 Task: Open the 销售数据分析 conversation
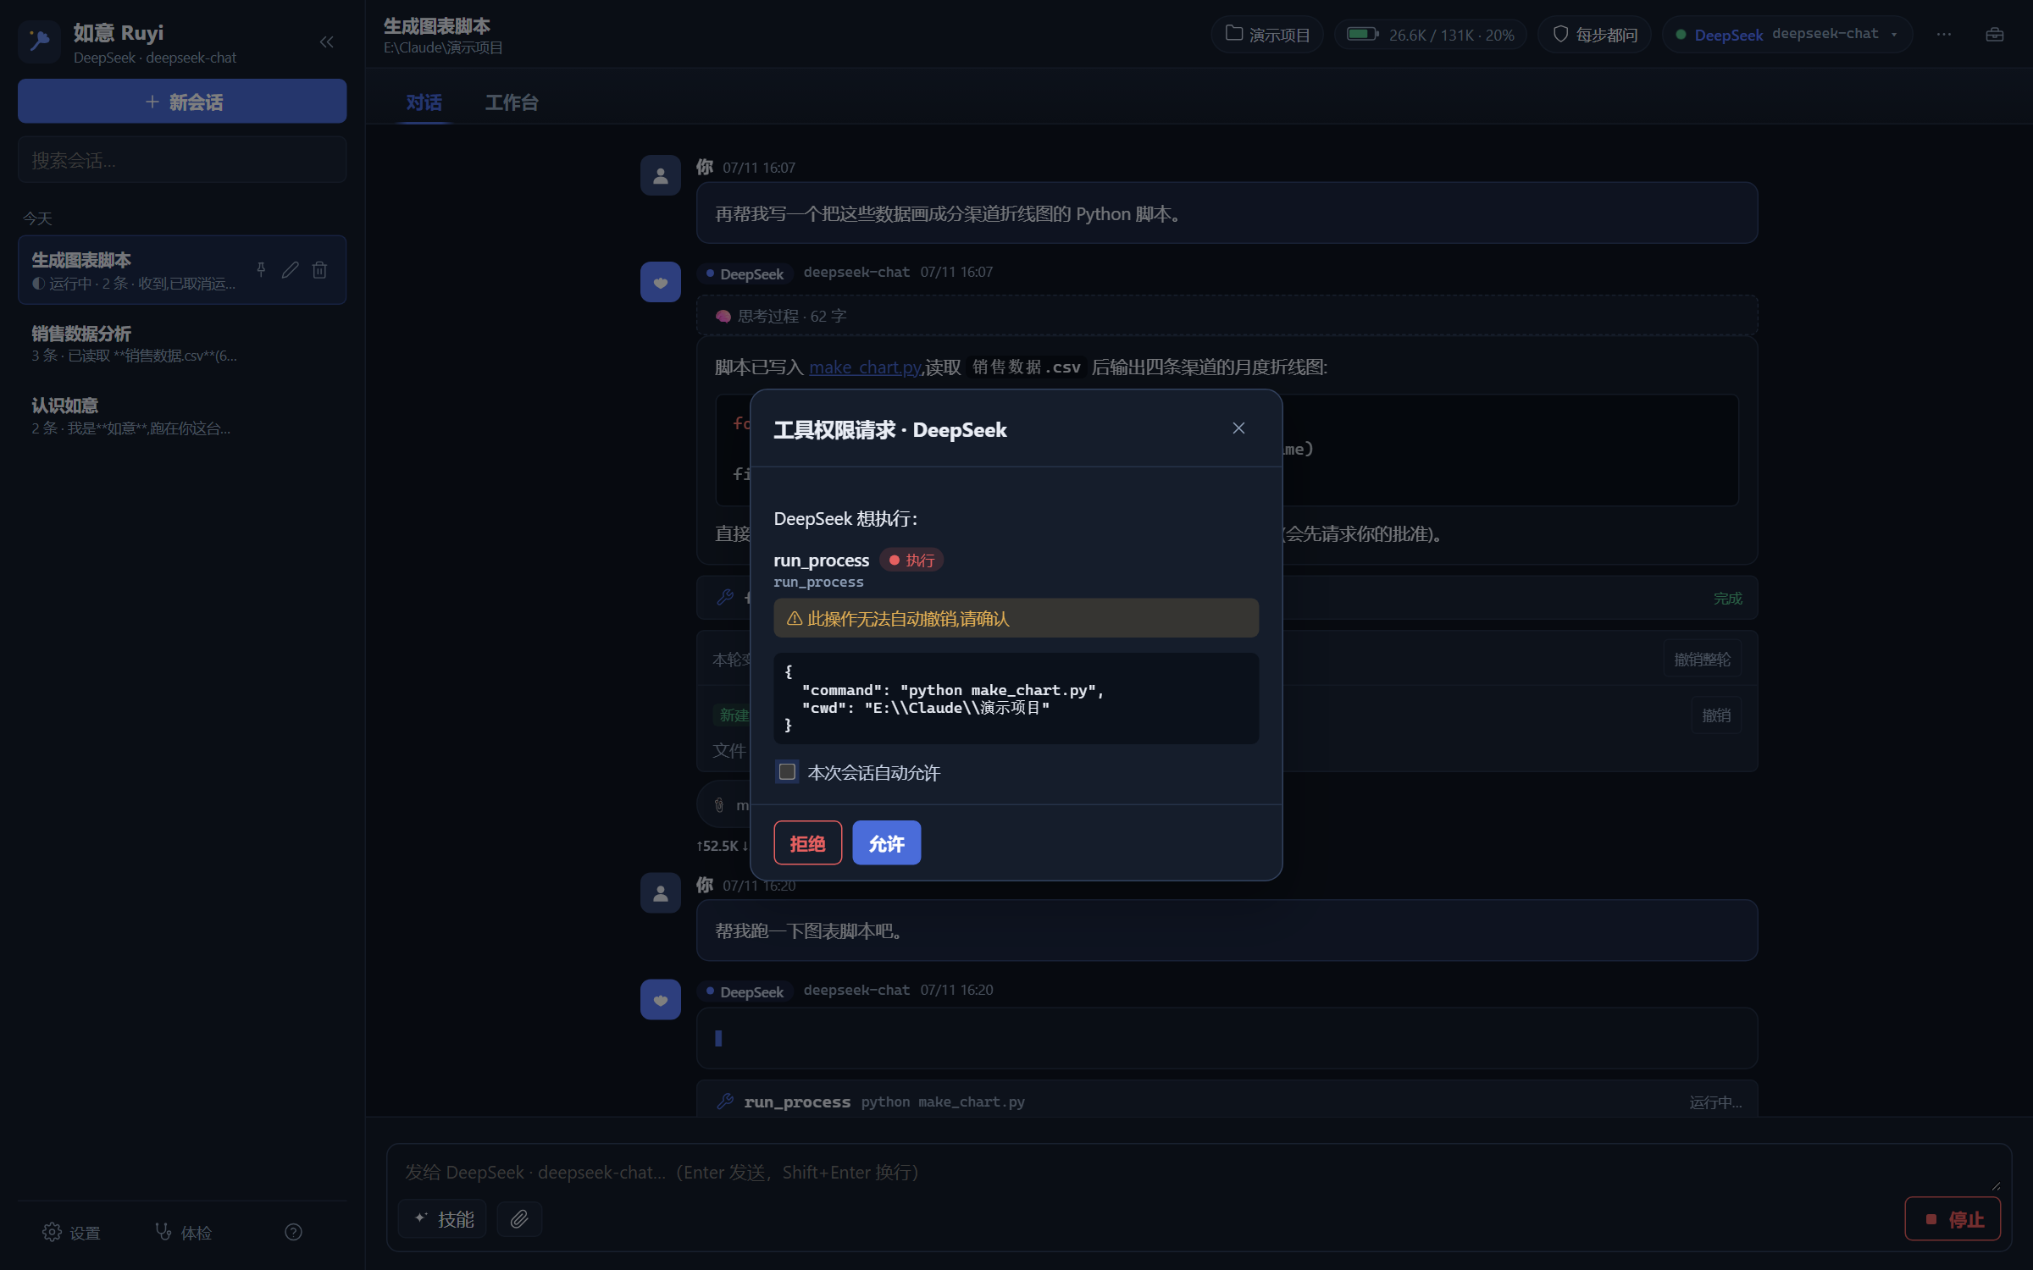click(x=182, y=343)
